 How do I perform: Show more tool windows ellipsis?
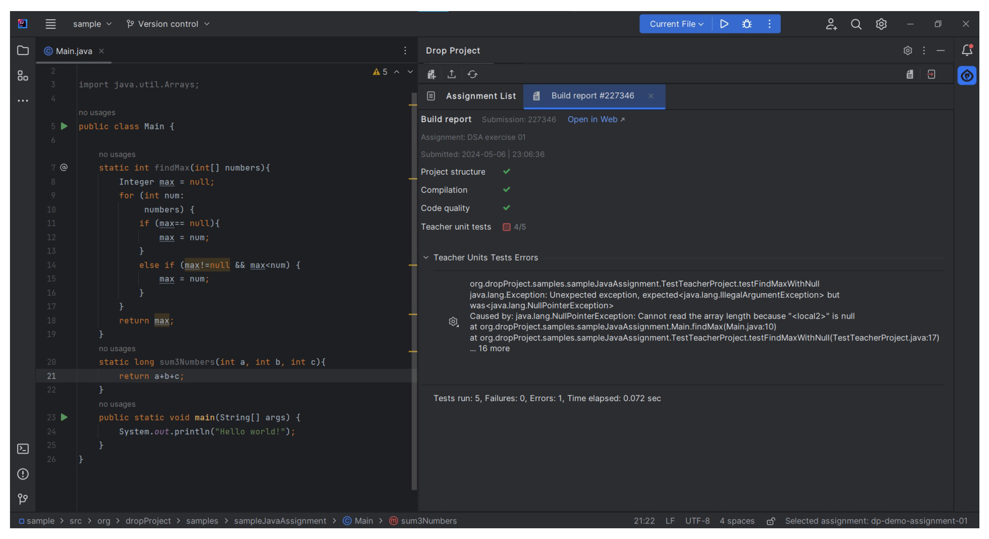(23, 101)
